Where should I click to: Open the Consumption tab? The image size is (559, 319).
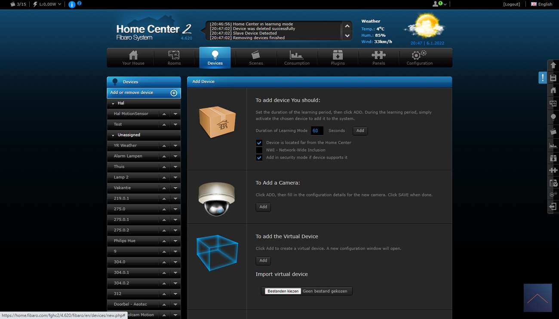point(297,58)
